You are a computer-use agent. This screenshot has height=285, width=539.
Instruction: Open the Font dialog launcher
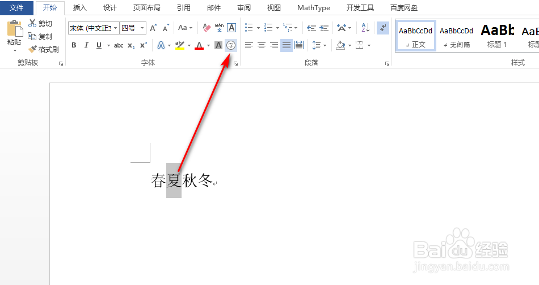[x=236, y=63]
